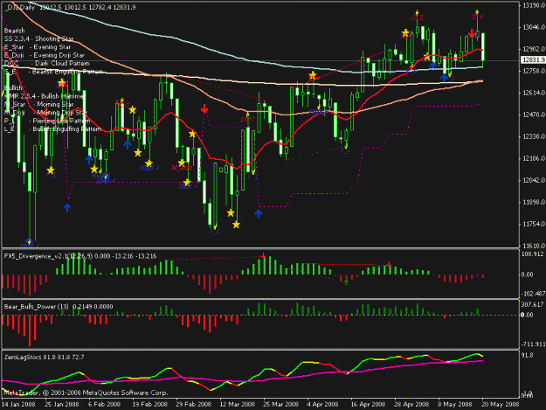
Task: Click MetaQuotes Software Corp. copyright text
Action: tap(86, 393)
